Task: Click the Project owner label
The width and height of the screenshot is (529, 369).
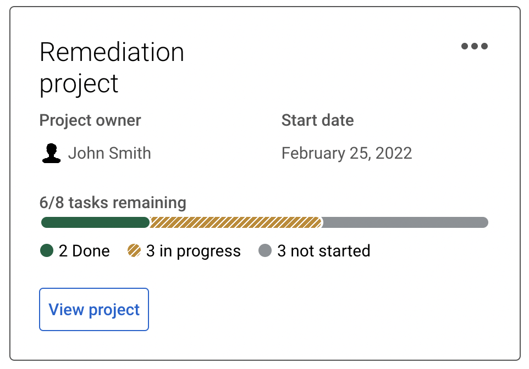Action: coord(90,120)
